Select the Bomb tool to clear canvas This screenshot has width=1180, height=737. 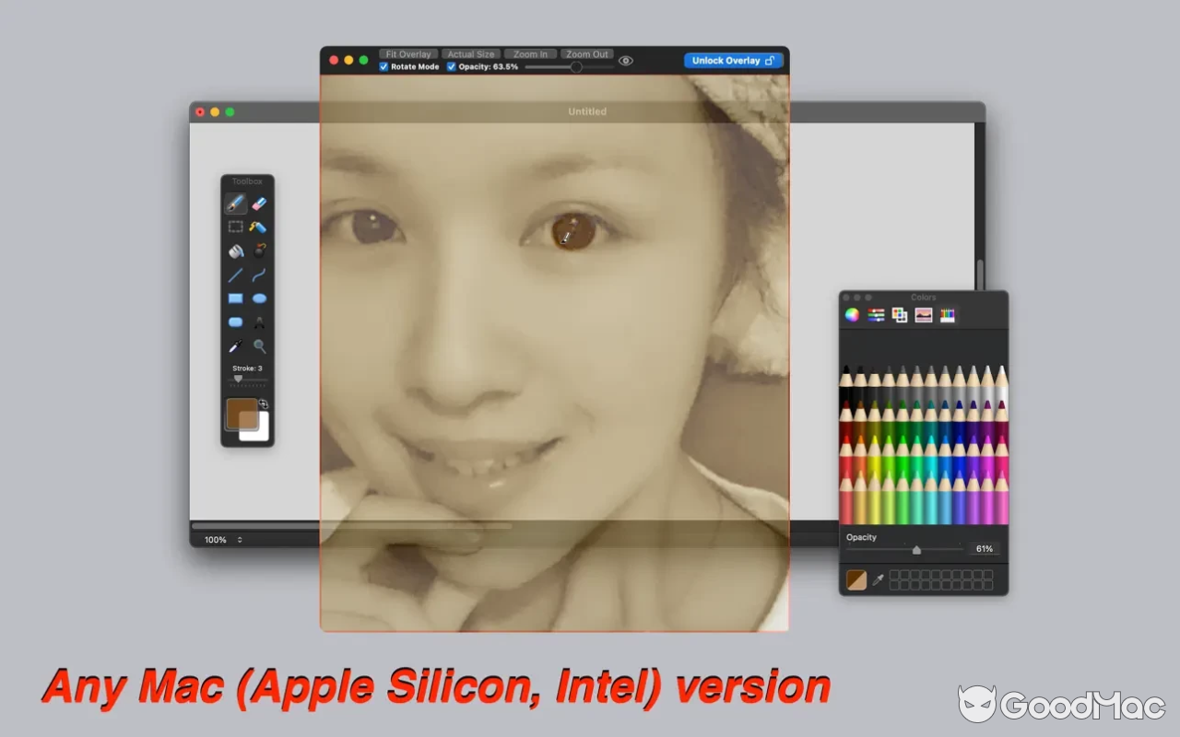[x=259, y=251]
